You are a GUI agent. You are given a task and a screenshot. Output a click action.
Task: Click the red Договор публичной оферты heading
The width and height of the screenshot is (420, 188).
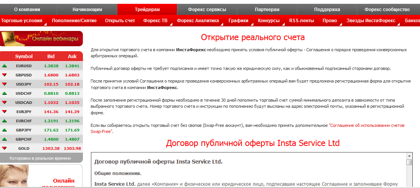tap(253, 143)
